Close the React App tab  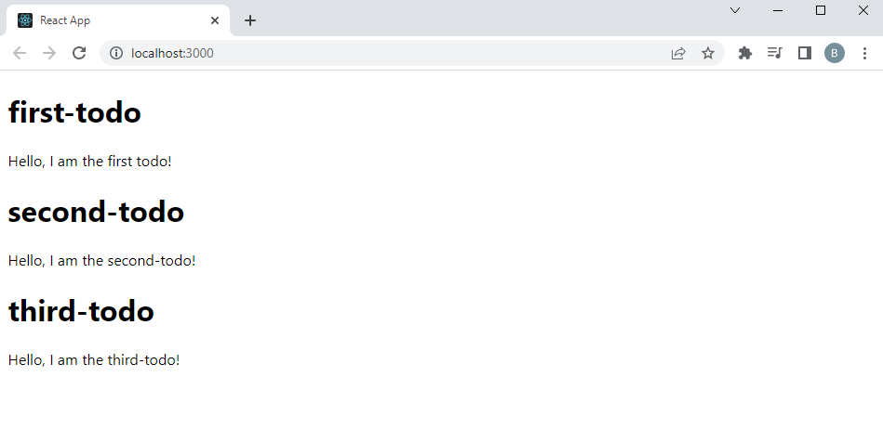click(x=215, y=20)
